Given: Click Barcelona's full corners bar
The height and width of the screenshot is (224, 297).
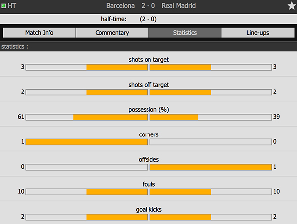Looking at the screenshot, I should (87, 142).
